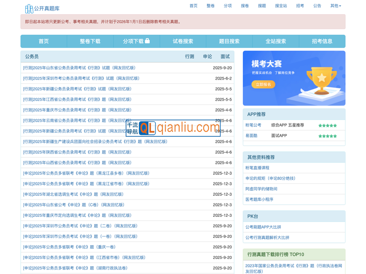Open the 公考刷题APP大比拼 link in PK台

(263, 227)
